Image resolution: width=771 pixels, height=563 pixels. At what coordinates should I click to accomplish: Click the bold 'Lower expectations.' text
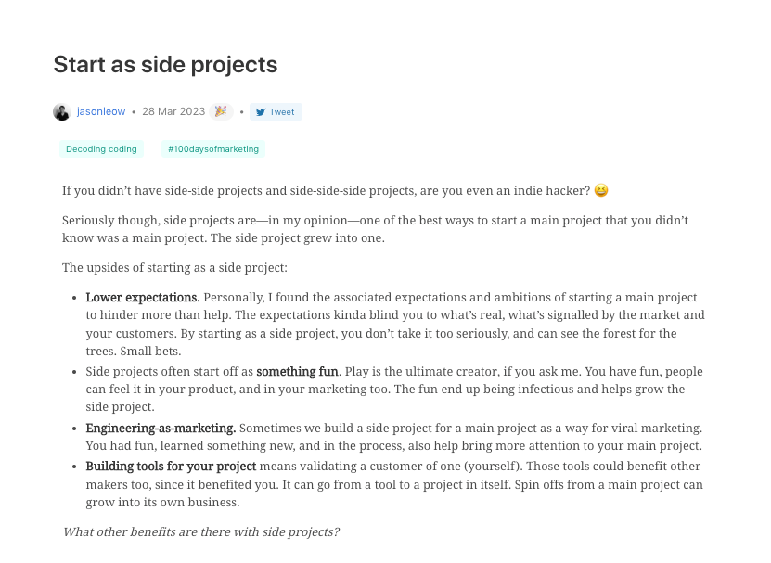tap(143, 298)
